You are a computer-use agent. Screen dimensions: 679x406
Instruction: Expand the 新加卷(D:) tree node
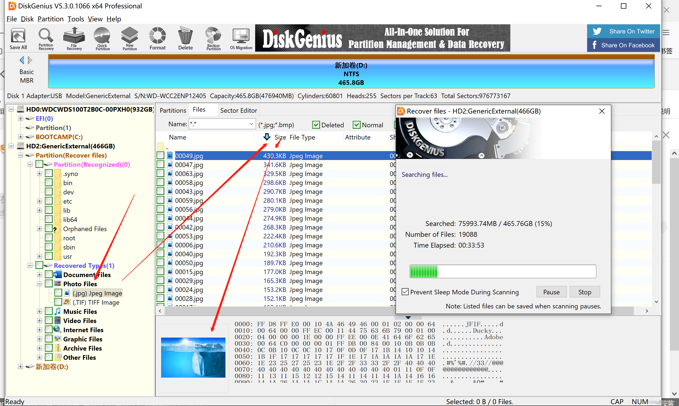coord(21,367)
